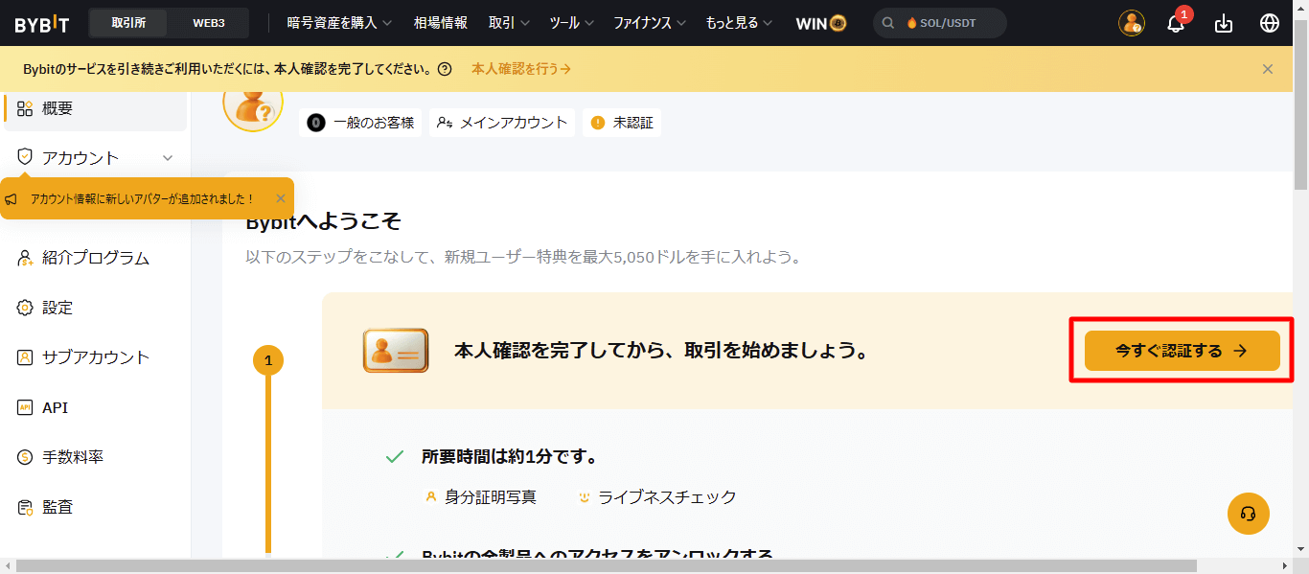
Task: Click the desktop app download icon
Action: 1223,22
